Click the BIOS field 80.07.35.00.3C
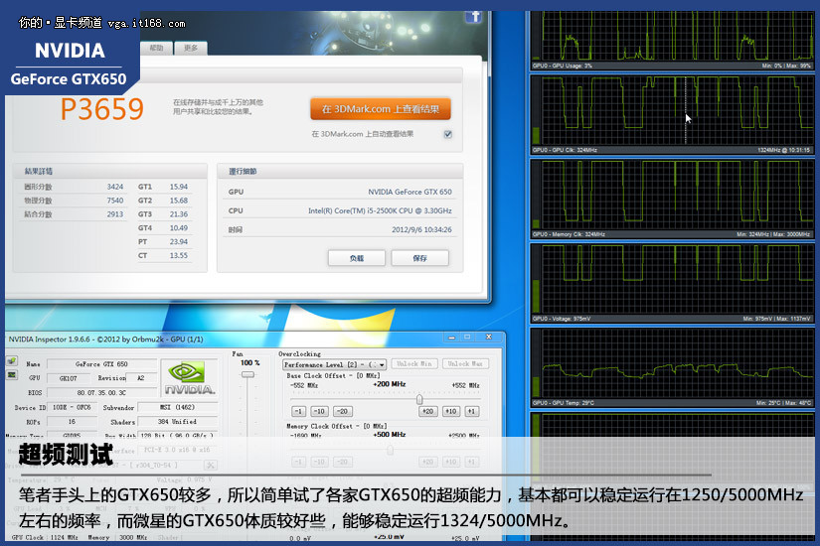 [101, 392]
